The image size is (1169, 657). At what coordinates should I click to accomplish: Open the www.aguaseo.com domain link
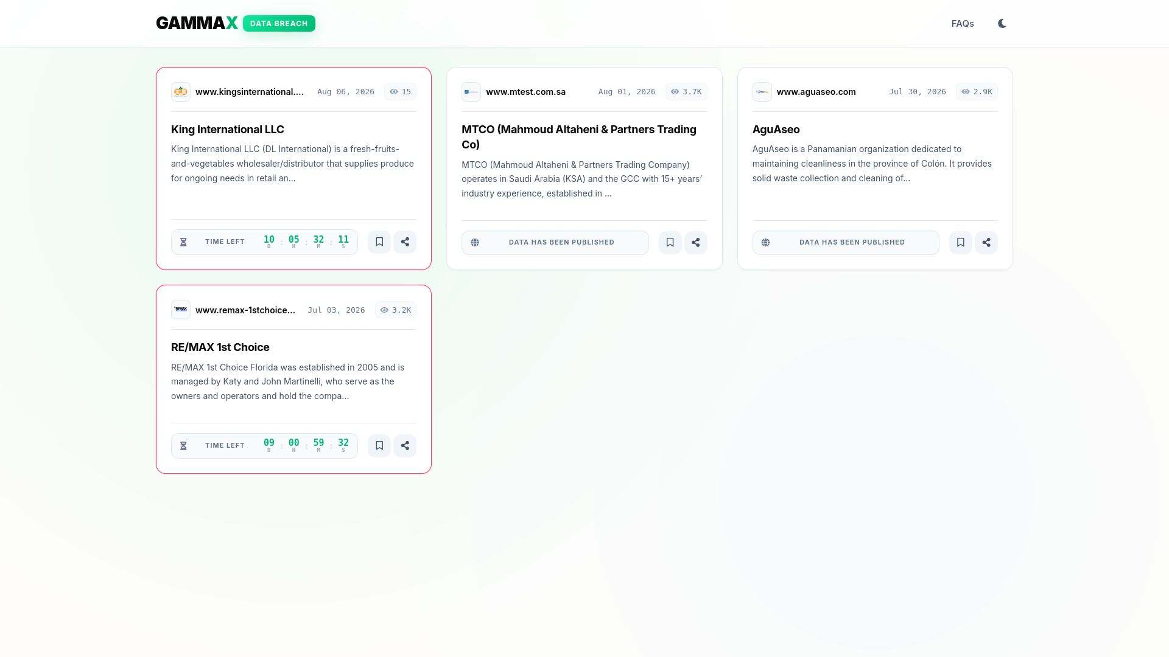pos(816,92)
